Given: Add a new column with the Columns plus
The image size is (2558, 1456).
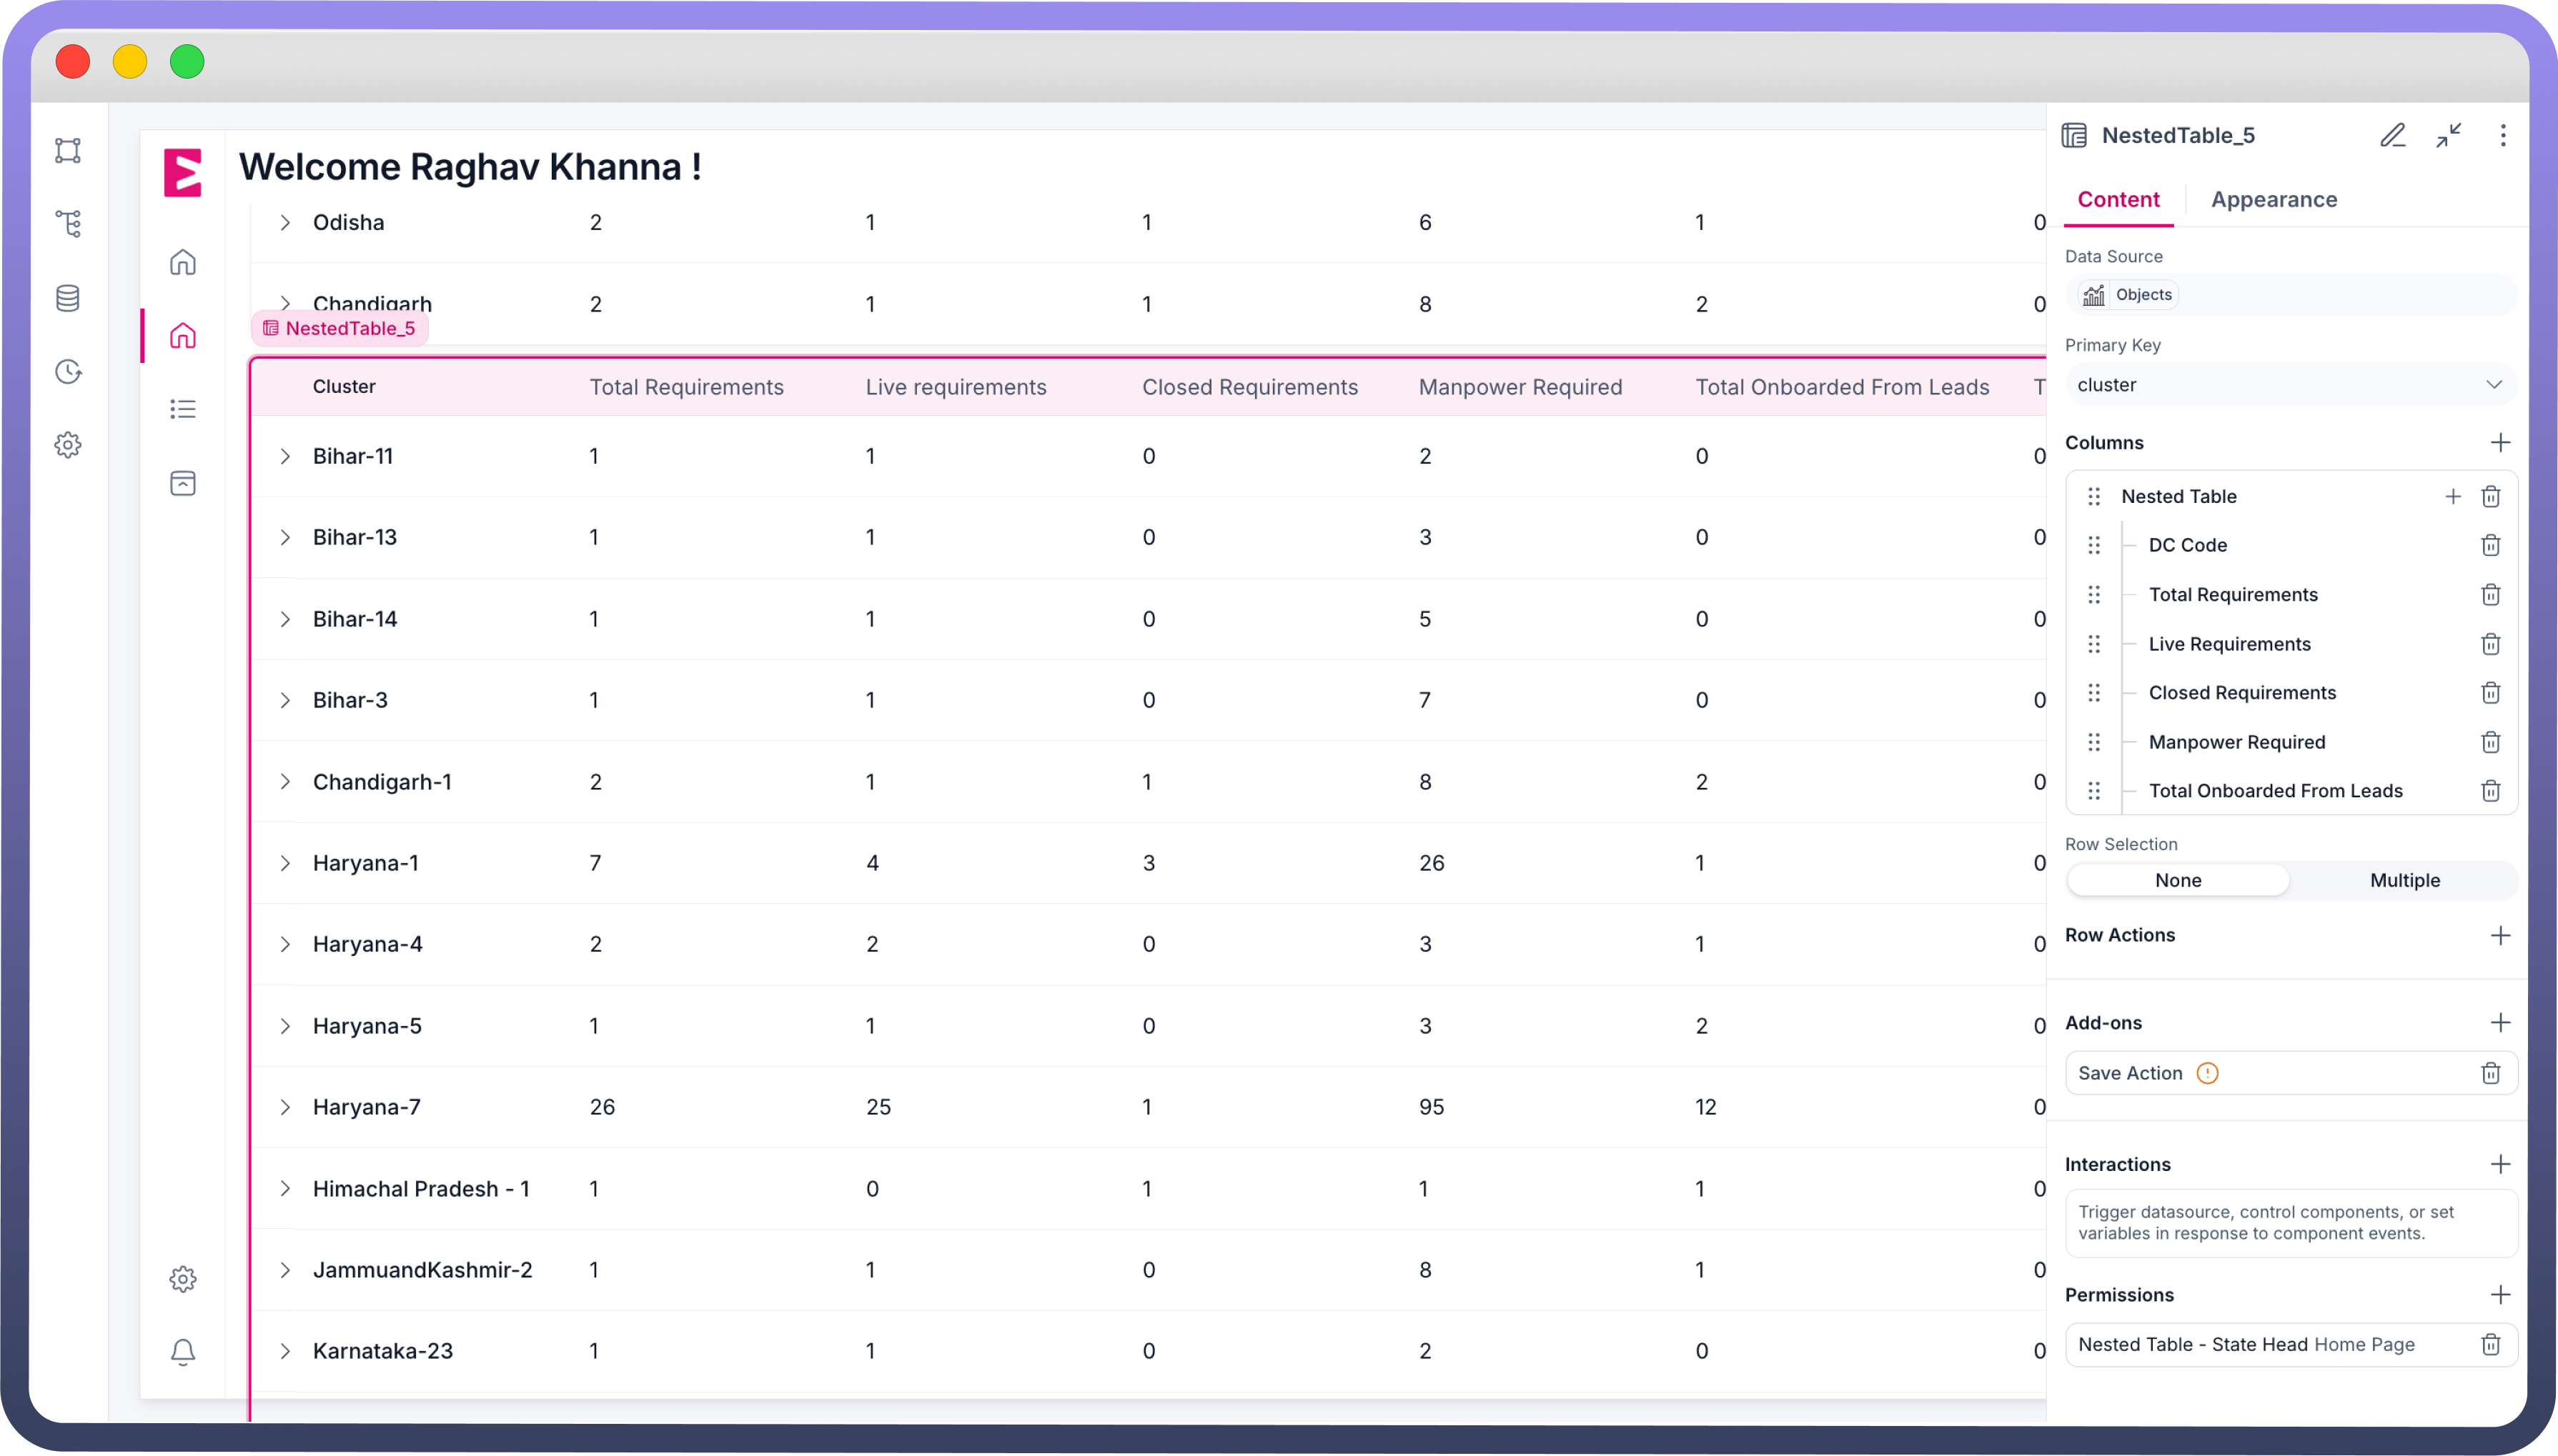Looking at the screenshot, I should coord(2500,443).
